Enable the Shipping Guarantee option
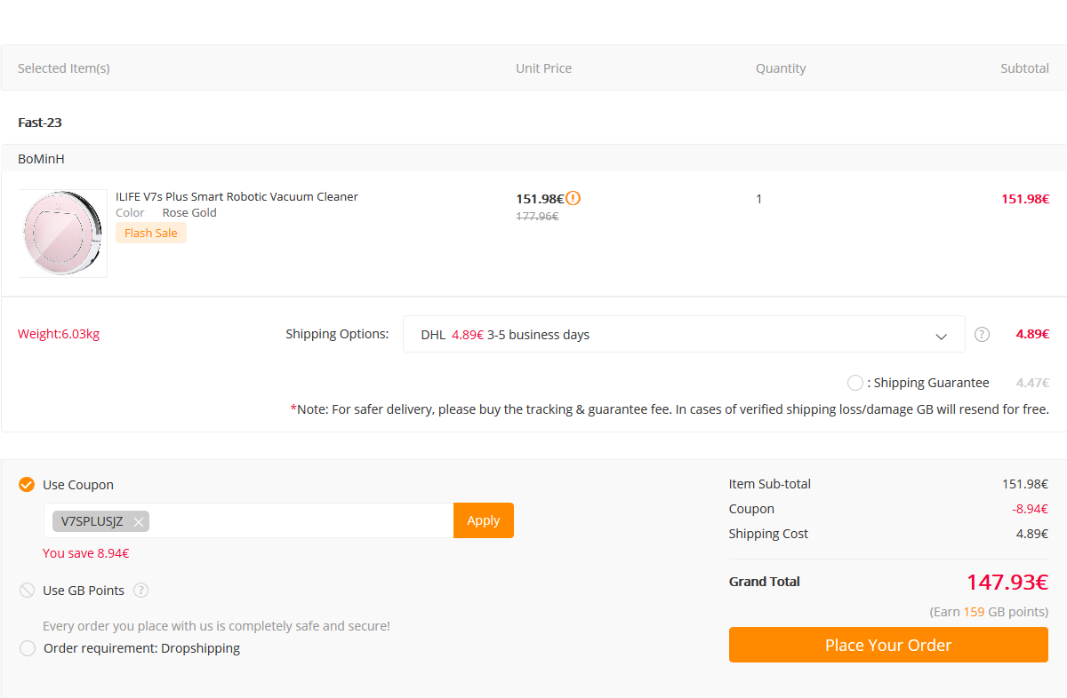This screenshot has height=698, width=1067. (855, 383)
